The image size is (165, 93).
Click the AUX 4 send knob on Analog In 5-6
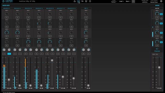pyautogui.click(x=28, y=42)
